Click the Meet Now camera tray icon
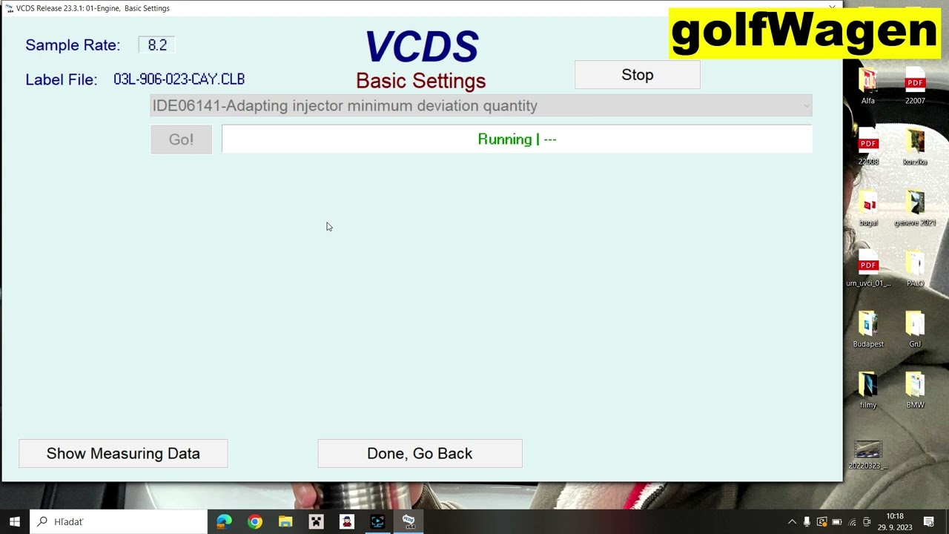The height and width of the screenshot is (534, 949). pyautogui.click(x=867, y=522)
